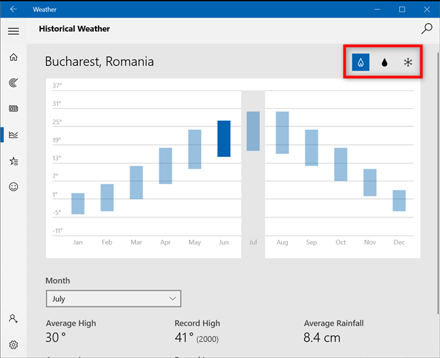The image size is (440, 358).
Task: Click the sign-in person icon
Action: (x=14, y=318)
